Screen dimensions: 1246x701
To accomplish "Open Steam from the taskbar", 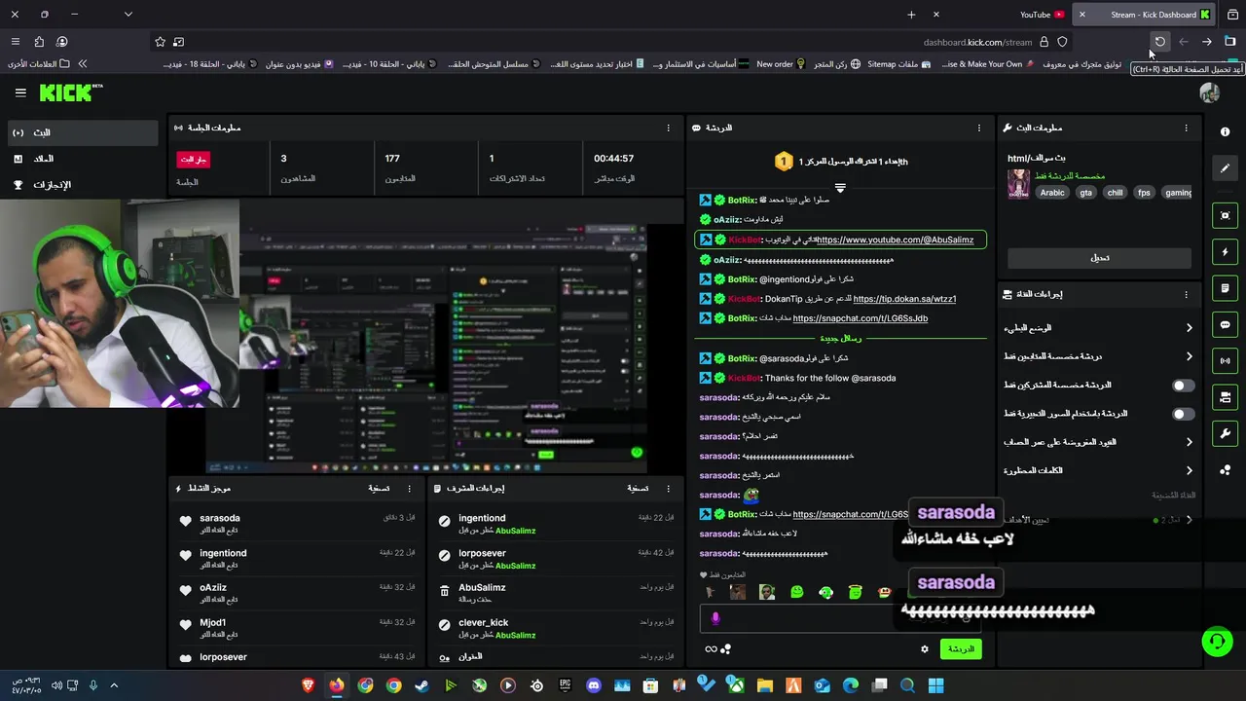I will [421, 685].
